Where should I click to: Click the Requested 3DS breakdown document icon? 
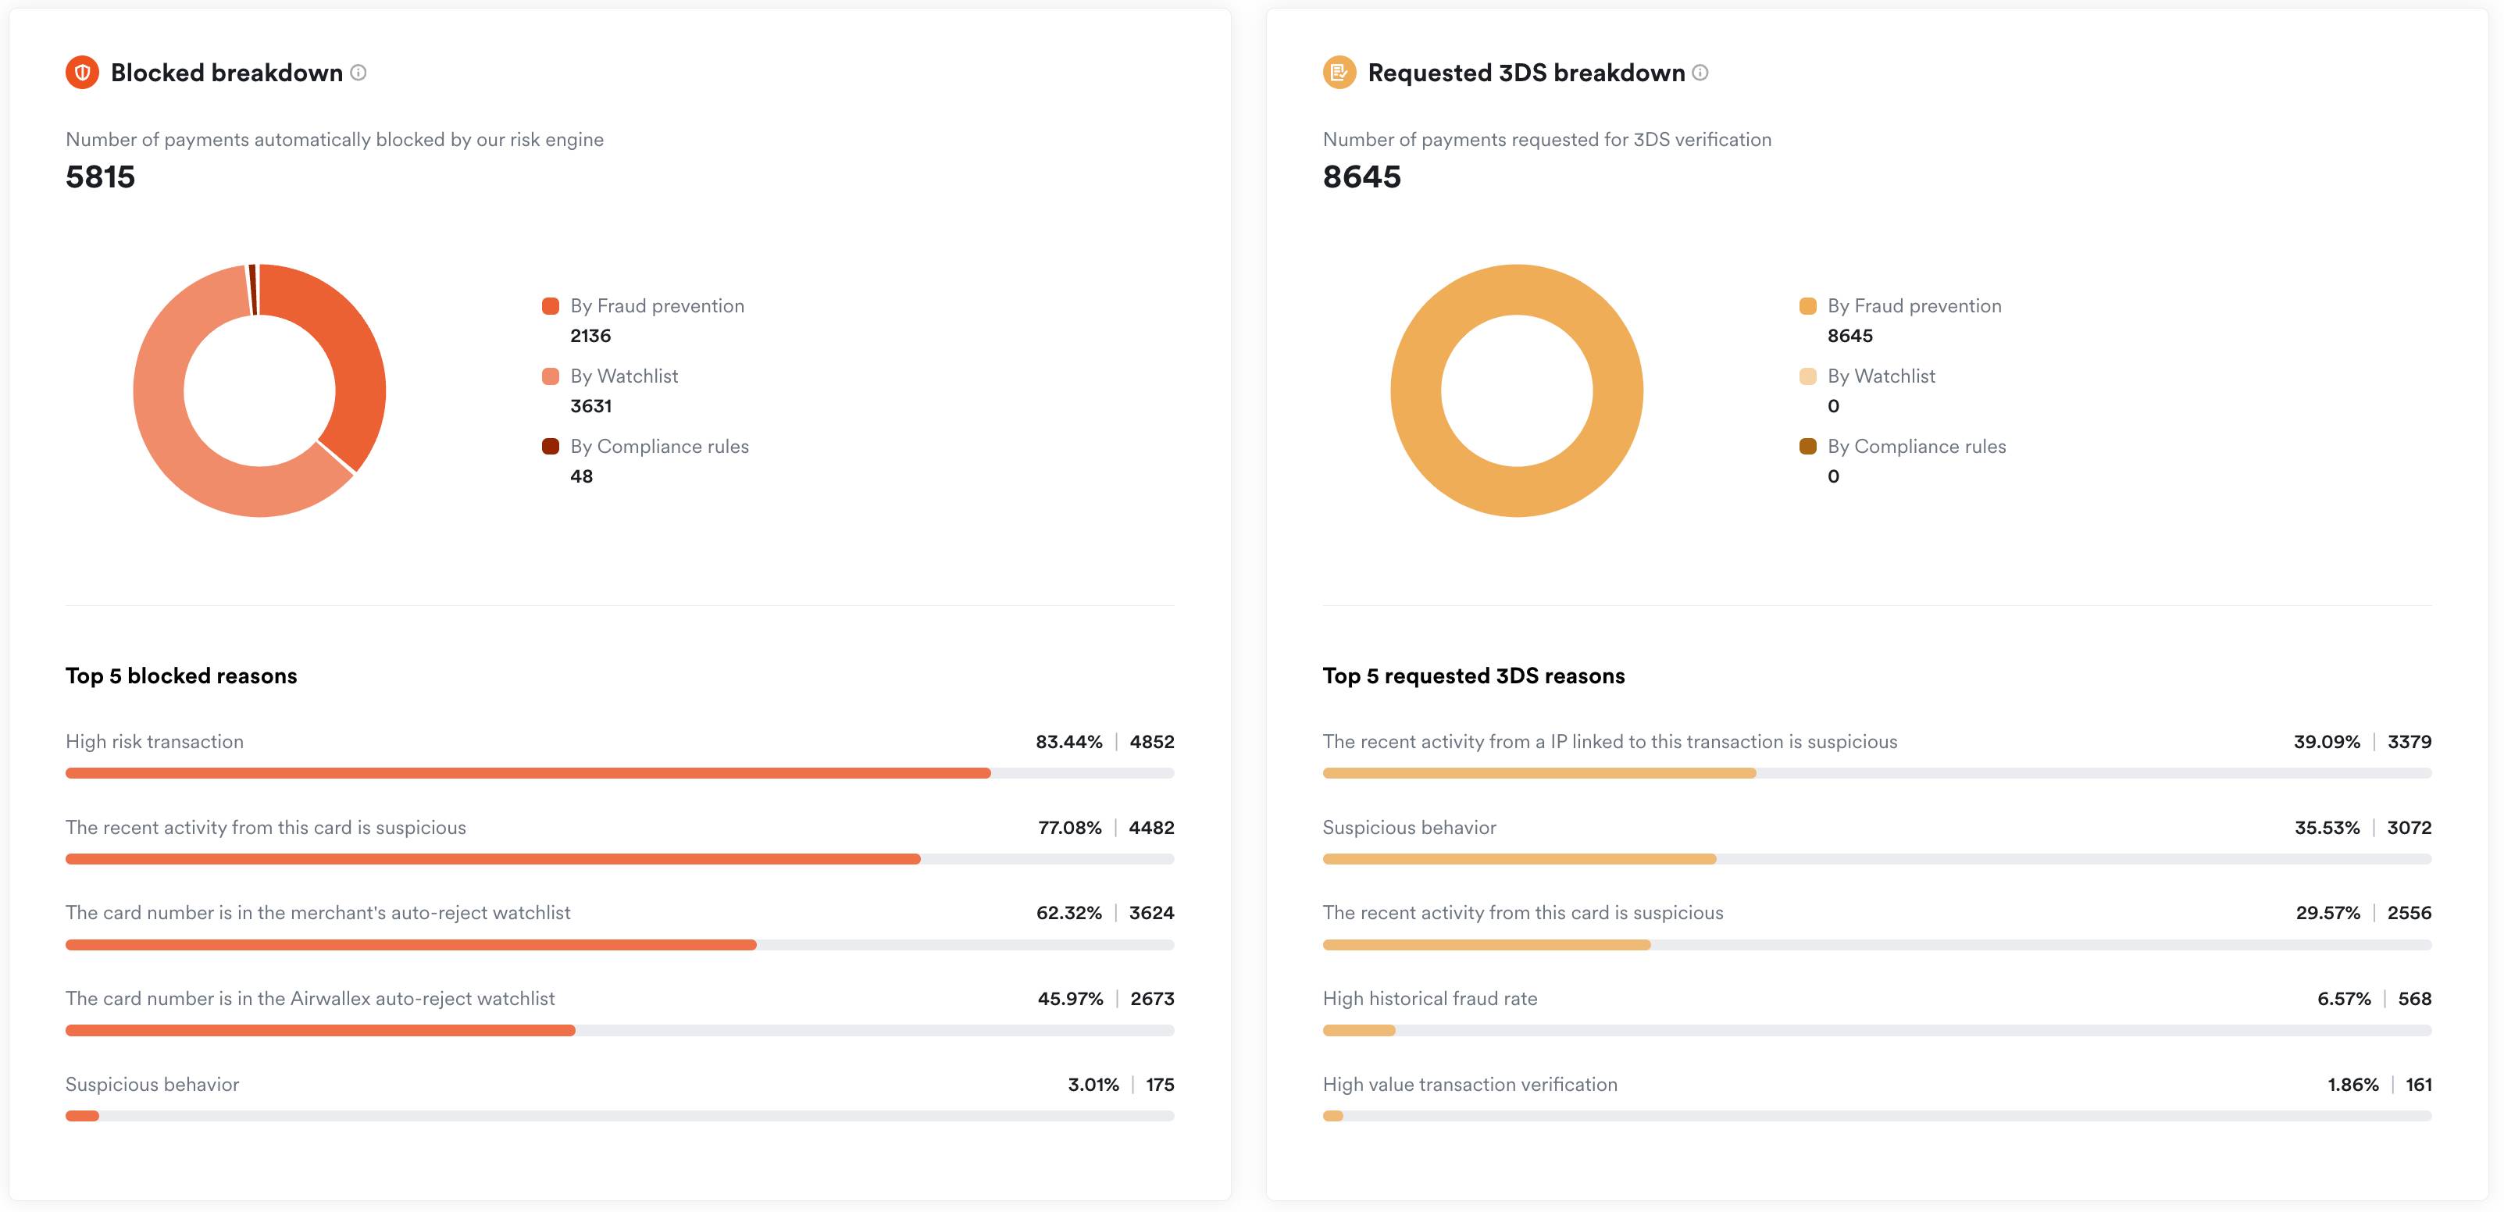1339,73
